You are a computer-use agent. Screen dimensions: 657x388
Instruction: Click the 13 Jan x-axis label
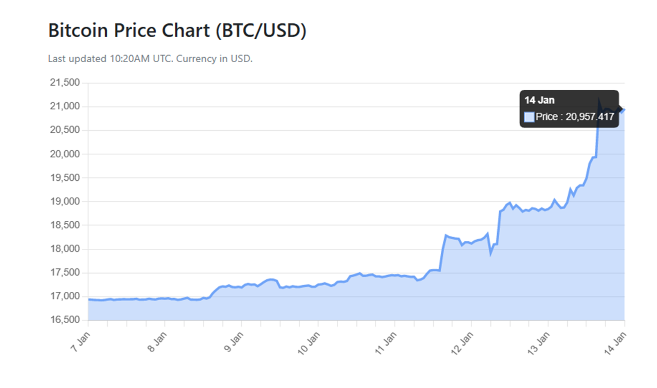click(x=539, y=343)
